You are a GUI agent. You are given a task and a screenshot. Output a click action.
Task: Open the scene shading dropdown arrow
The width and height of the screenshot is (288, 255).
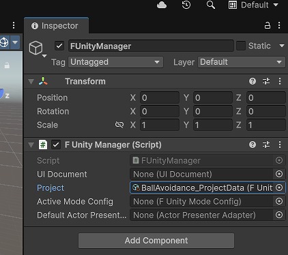click(x=15, y=42)
